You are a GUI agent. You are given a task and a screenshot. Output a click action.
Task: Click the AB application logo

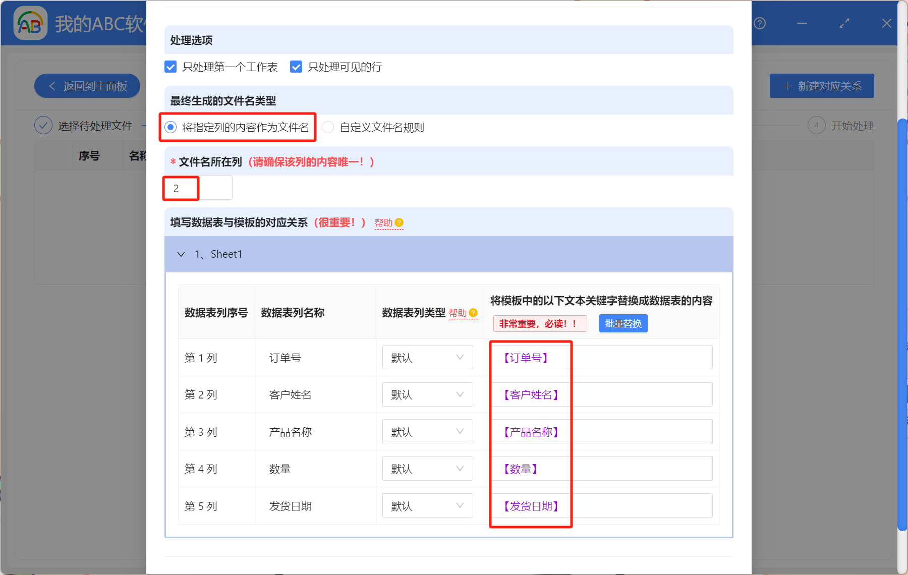(30, 23)
